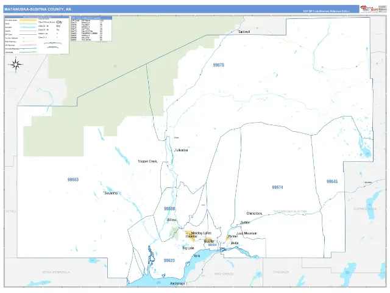Click the KENAI PENINSULA borough label
Viewport: 390px width, 293px height.
tap(56, 272)
